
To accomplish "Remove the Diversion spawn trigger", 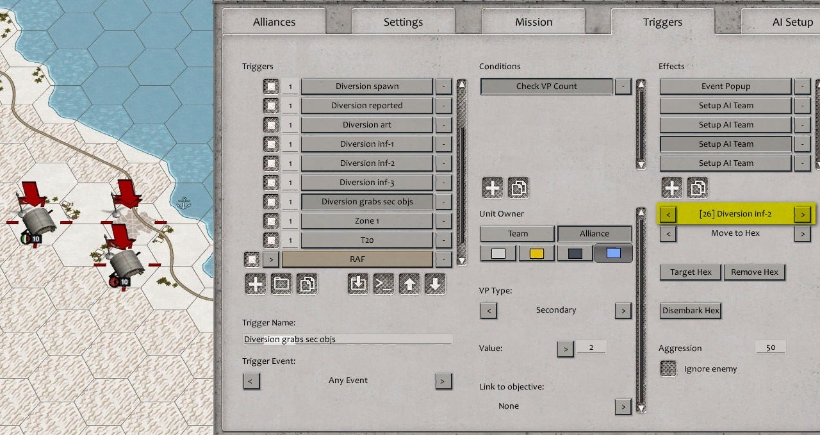I will (x=443, y=86).
